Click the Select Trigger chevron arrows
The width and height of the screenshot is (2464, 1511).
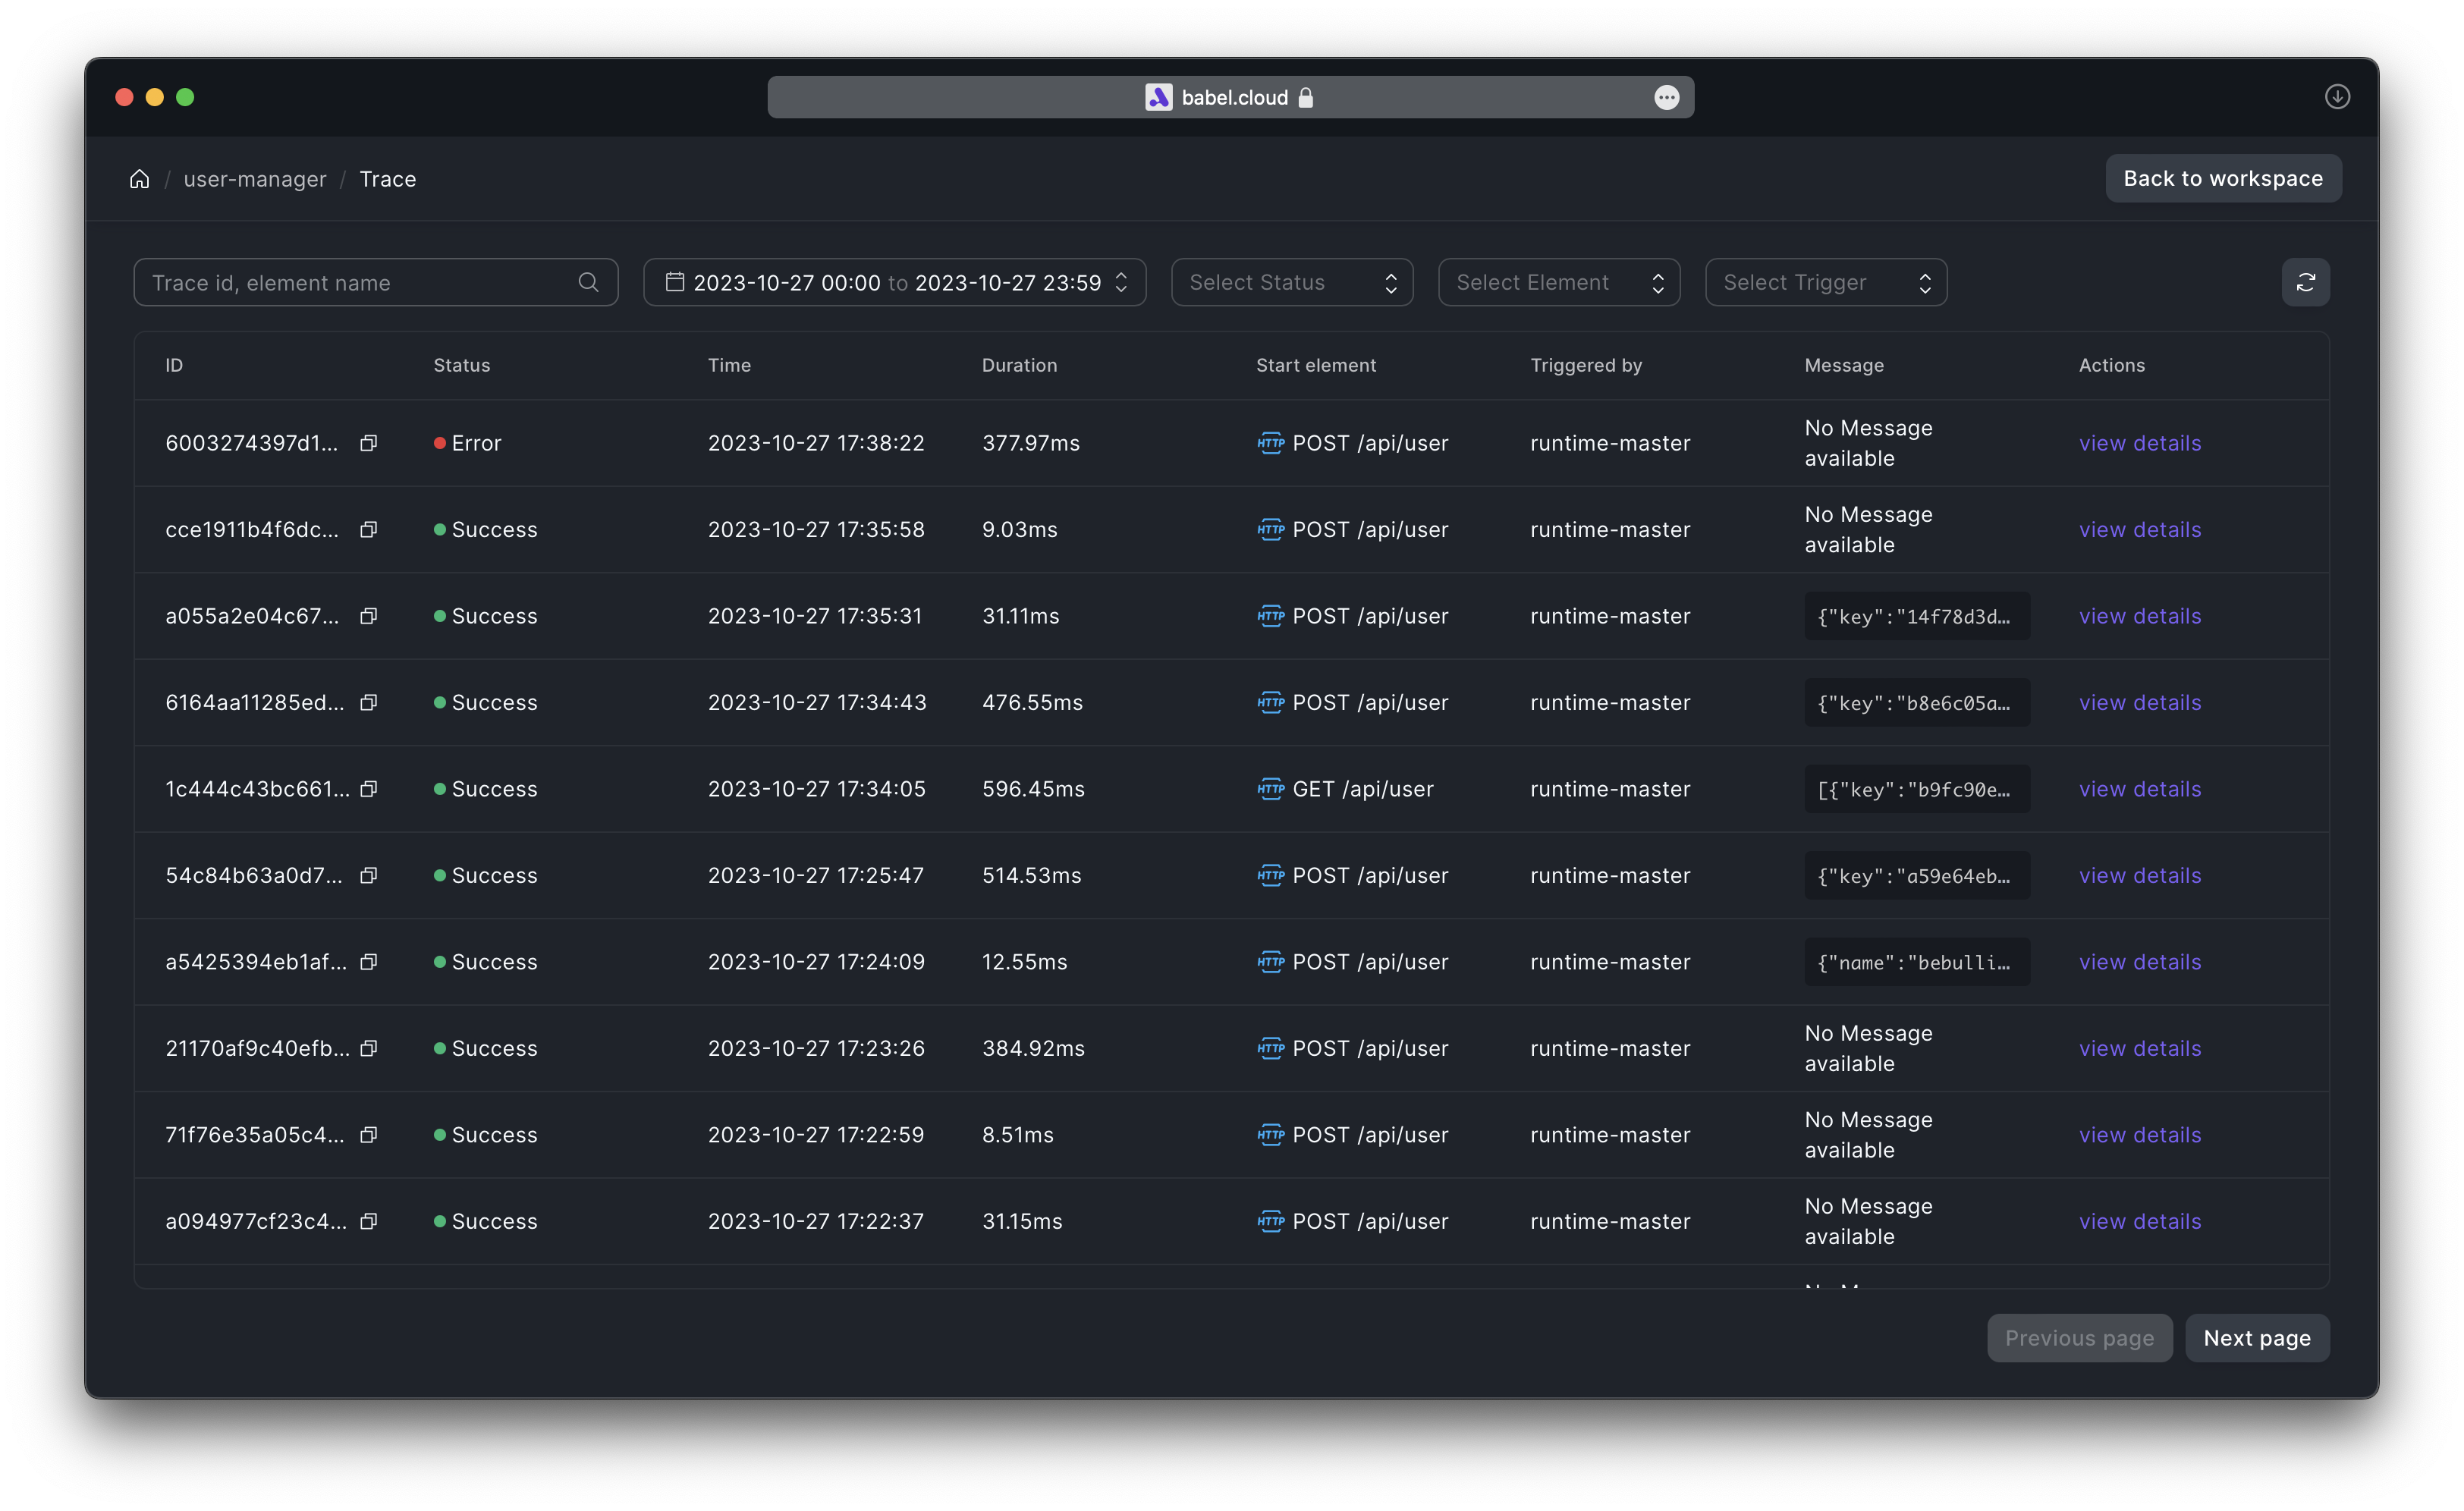pyautogui.click(x=1924, y=284)
